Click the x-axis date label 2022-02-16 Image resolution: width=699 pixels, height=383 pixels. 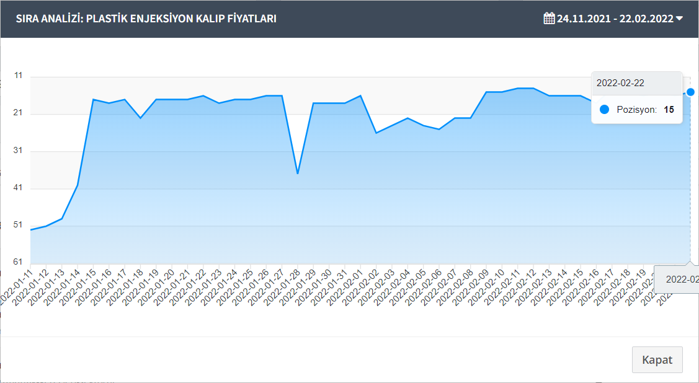coord(581,287)
